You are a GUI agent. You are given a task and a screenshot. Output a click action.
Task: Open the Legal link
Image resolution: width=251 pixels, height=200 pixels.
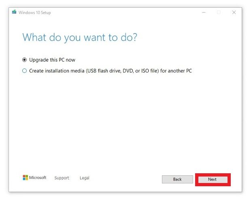click(x=85, y=178)
